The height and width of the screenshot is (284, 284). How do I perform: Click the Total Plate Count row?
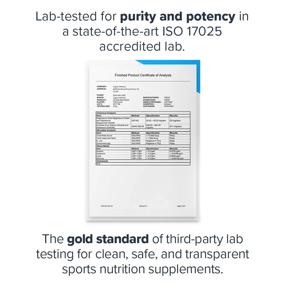[104, 136]
